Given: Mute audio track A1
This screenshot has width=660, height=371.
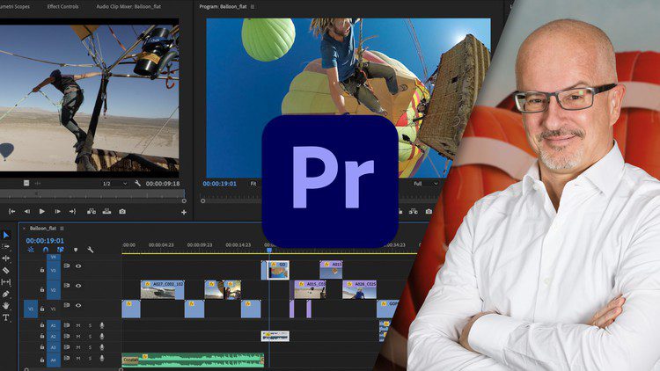Looking at the screenshot, I should [78, 325].
